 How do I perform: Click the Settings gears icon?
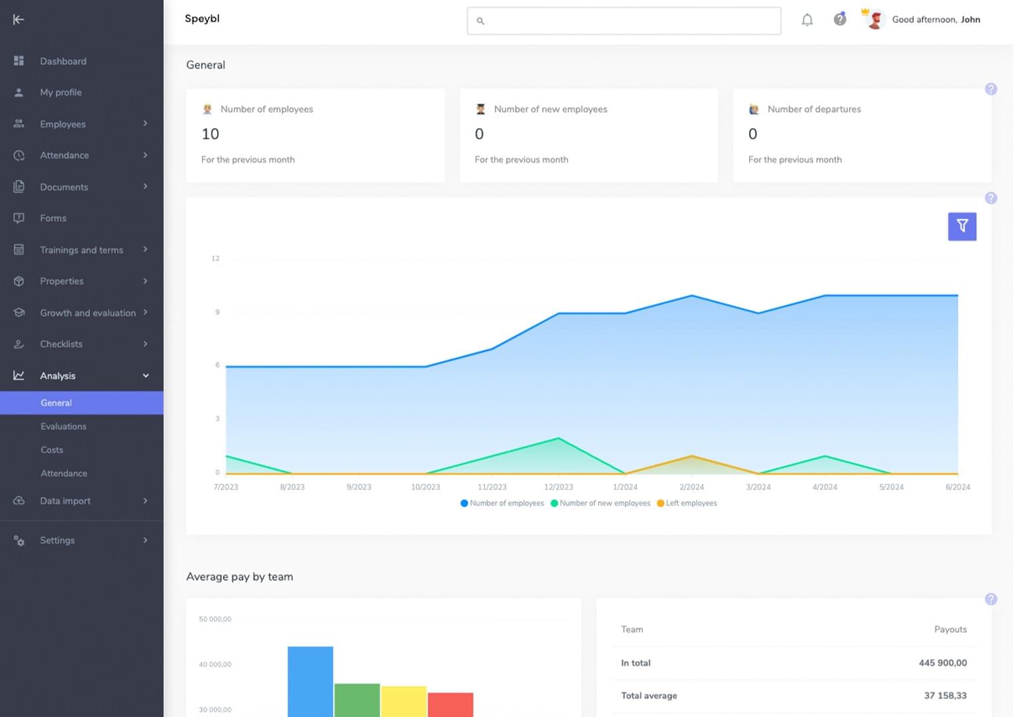(19, 540)
